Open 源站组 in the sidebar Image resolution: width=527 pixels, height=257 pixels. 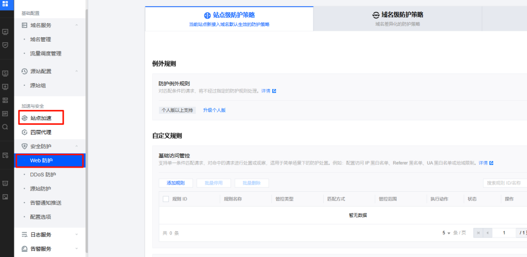[x=38, y=85]
